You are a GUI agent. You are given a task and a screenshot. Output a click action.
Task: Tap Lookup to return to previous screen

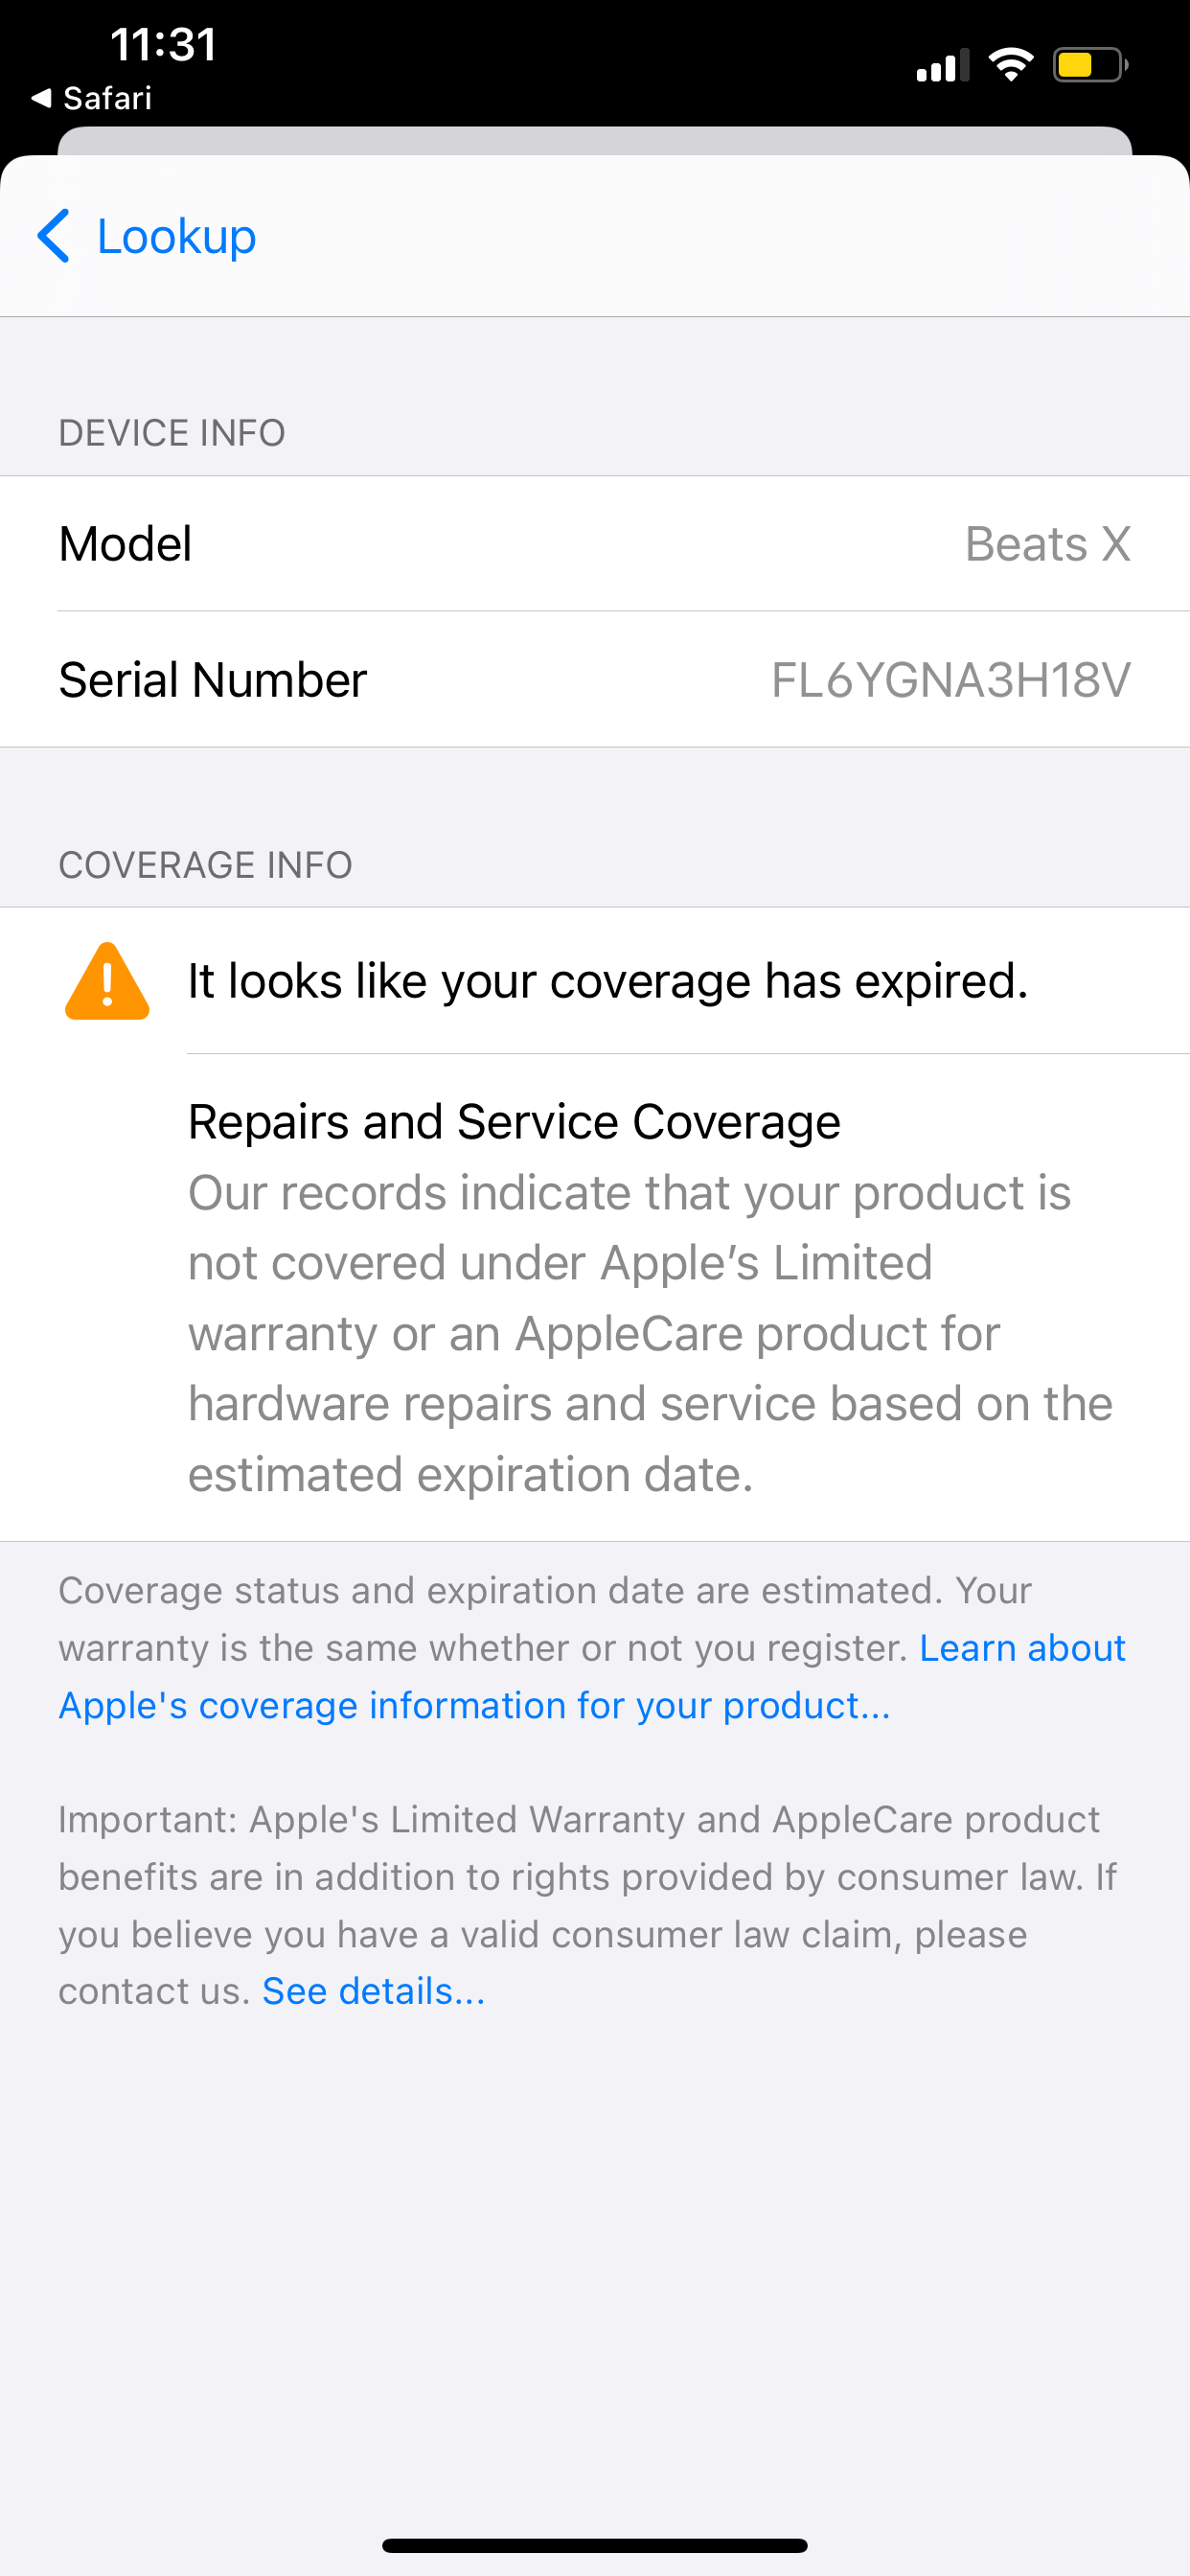click(x=176, y=237)
